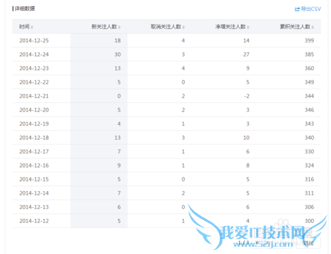331x254 pixels.
Task: Click the export icon beside 导出CSV
Action: tap(297, 9)
